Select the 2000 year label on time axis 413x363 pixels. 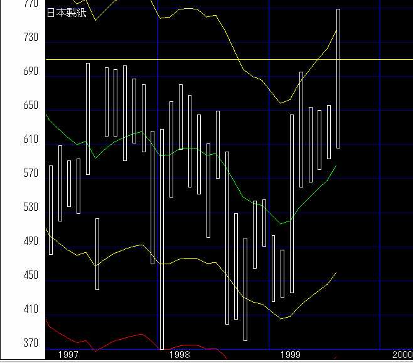click(x=401, y=355)
